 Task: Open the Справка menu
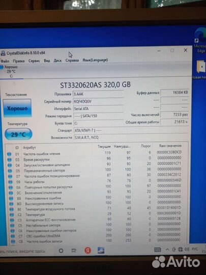(x=72, y=60)
